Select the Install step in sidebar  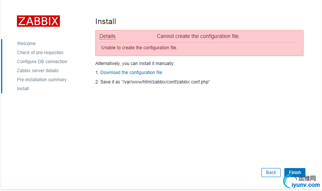tap(23, 89)
